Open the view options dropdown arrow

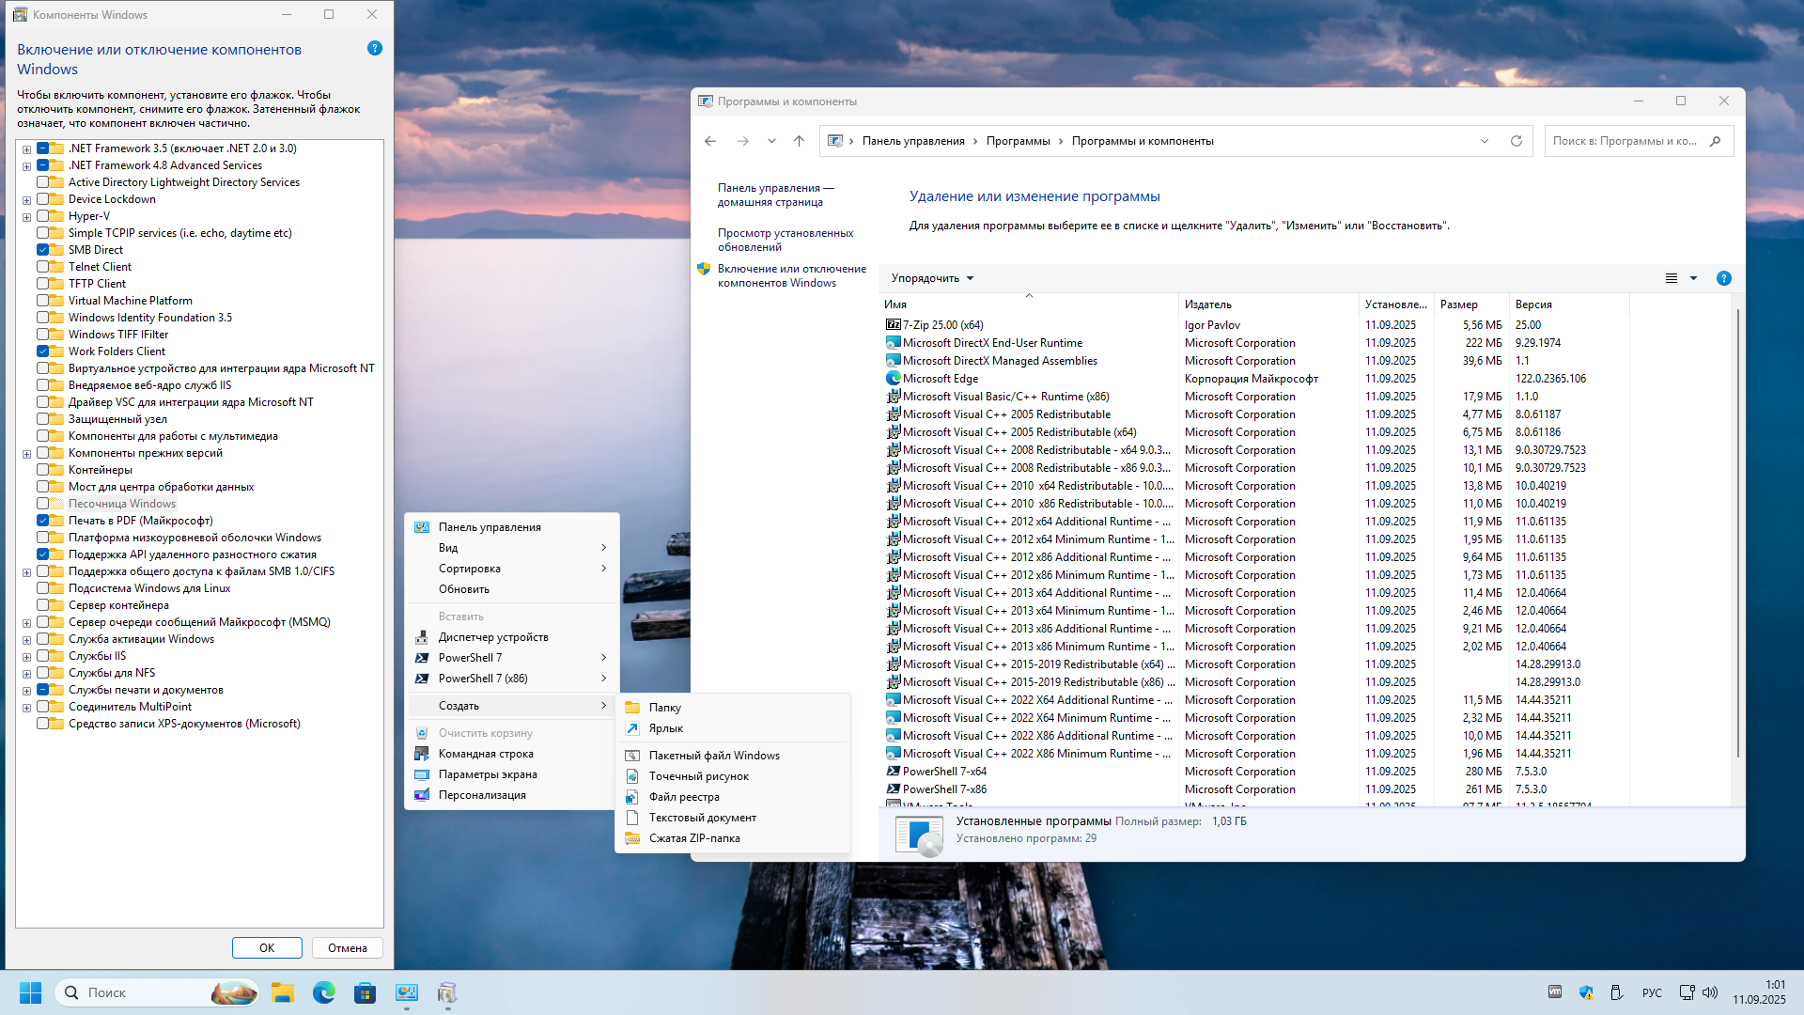pyautogui.click(x=1694, y=278)
